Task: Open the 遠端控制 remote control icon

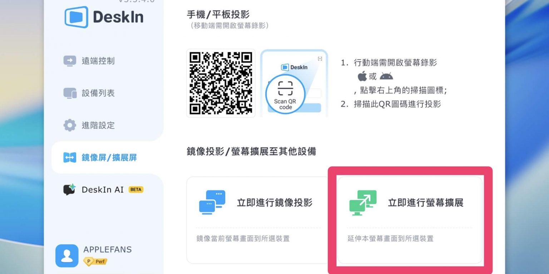Action: tap(70, 61)
